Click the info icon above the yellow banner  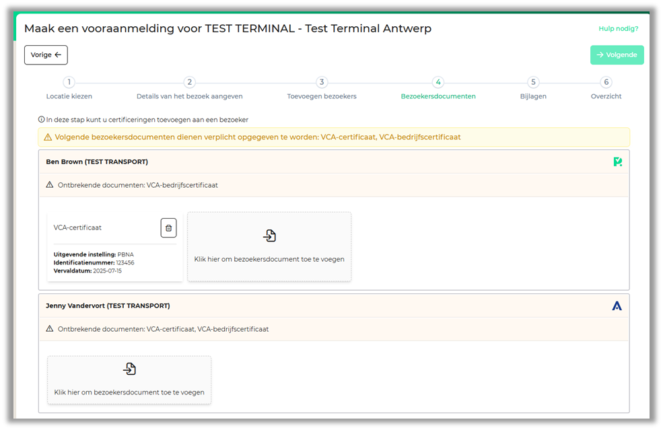(42, 120)
